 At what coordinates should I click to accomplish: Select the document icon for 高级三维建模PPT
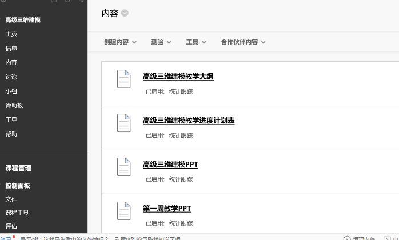tap(123, 167)
